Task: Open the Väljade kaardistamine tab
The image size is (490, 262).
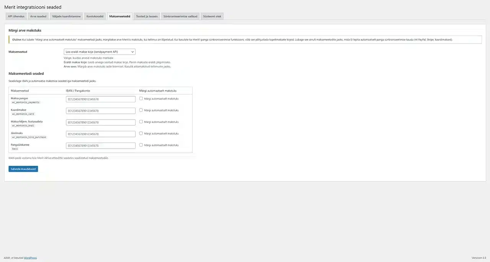Action: [66, 16]
